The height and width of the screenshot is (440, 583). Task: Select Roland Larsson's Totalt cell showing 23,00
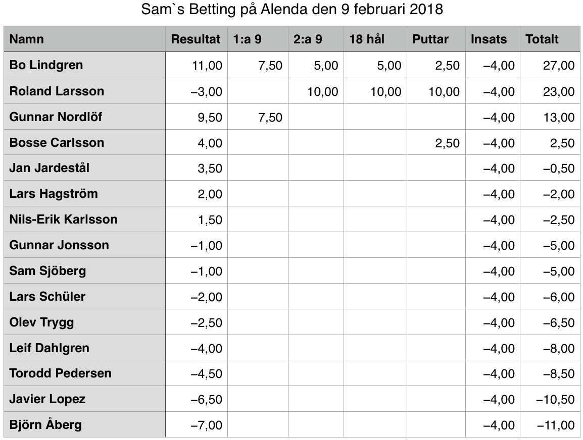coord(550,91)
